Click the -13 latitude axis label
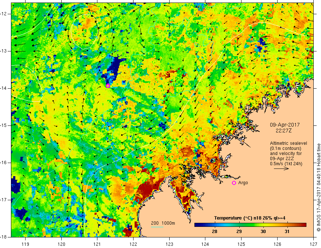321x248 pixels. (4, 51)
